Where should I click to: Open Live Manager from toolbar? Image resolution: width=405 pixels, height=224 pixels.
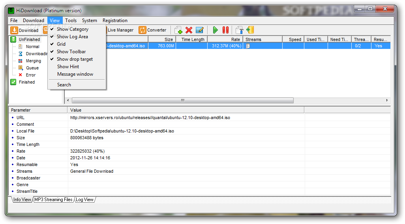pos(120,30)
